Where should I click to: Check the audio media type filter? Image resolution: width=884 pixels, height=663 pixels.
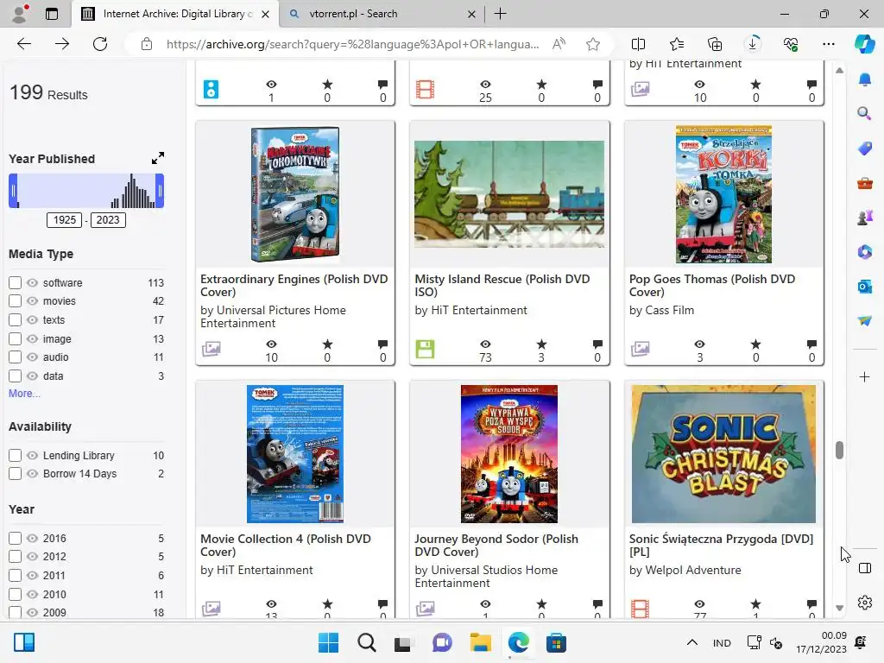click(16, 357)
